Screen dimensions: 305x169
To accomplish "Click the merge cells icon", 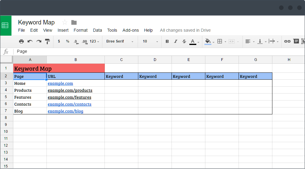I will click(x=232, y=41).
